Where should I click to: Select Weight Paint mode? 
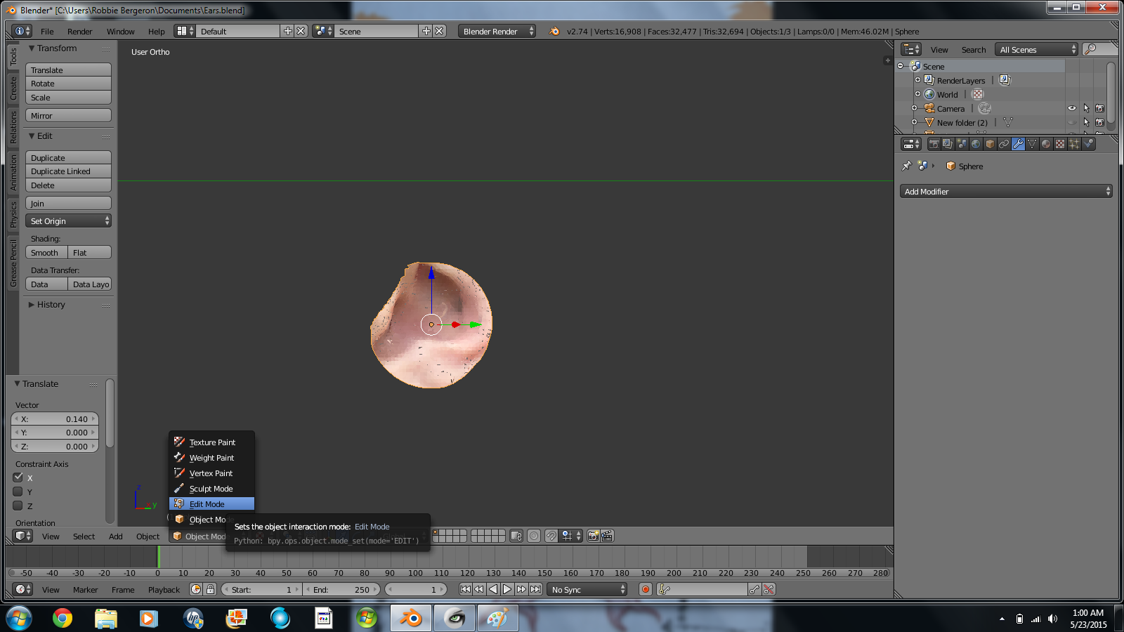click(212, 458)
